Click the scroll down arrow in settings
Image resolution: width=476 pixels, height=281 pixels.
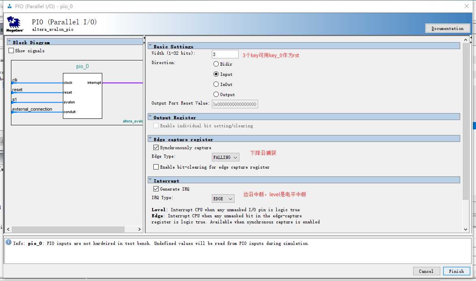[466, 230]
